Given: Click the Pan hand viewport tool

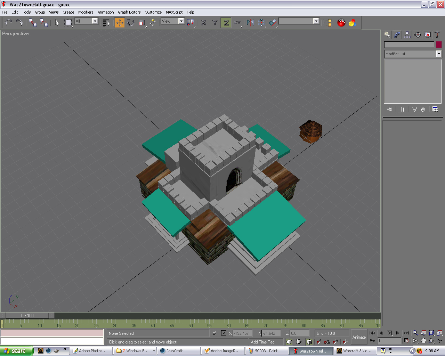Looking at the screenshot, I should pos(423,341).
